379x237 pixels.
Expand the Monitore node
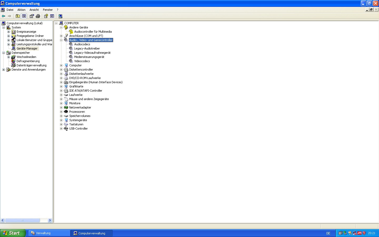(x=61, y=103)
